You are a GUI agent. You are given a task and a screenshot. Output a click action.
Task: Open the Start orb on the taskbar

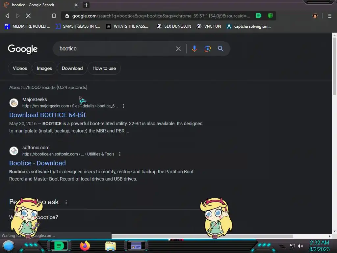[9, 246]
